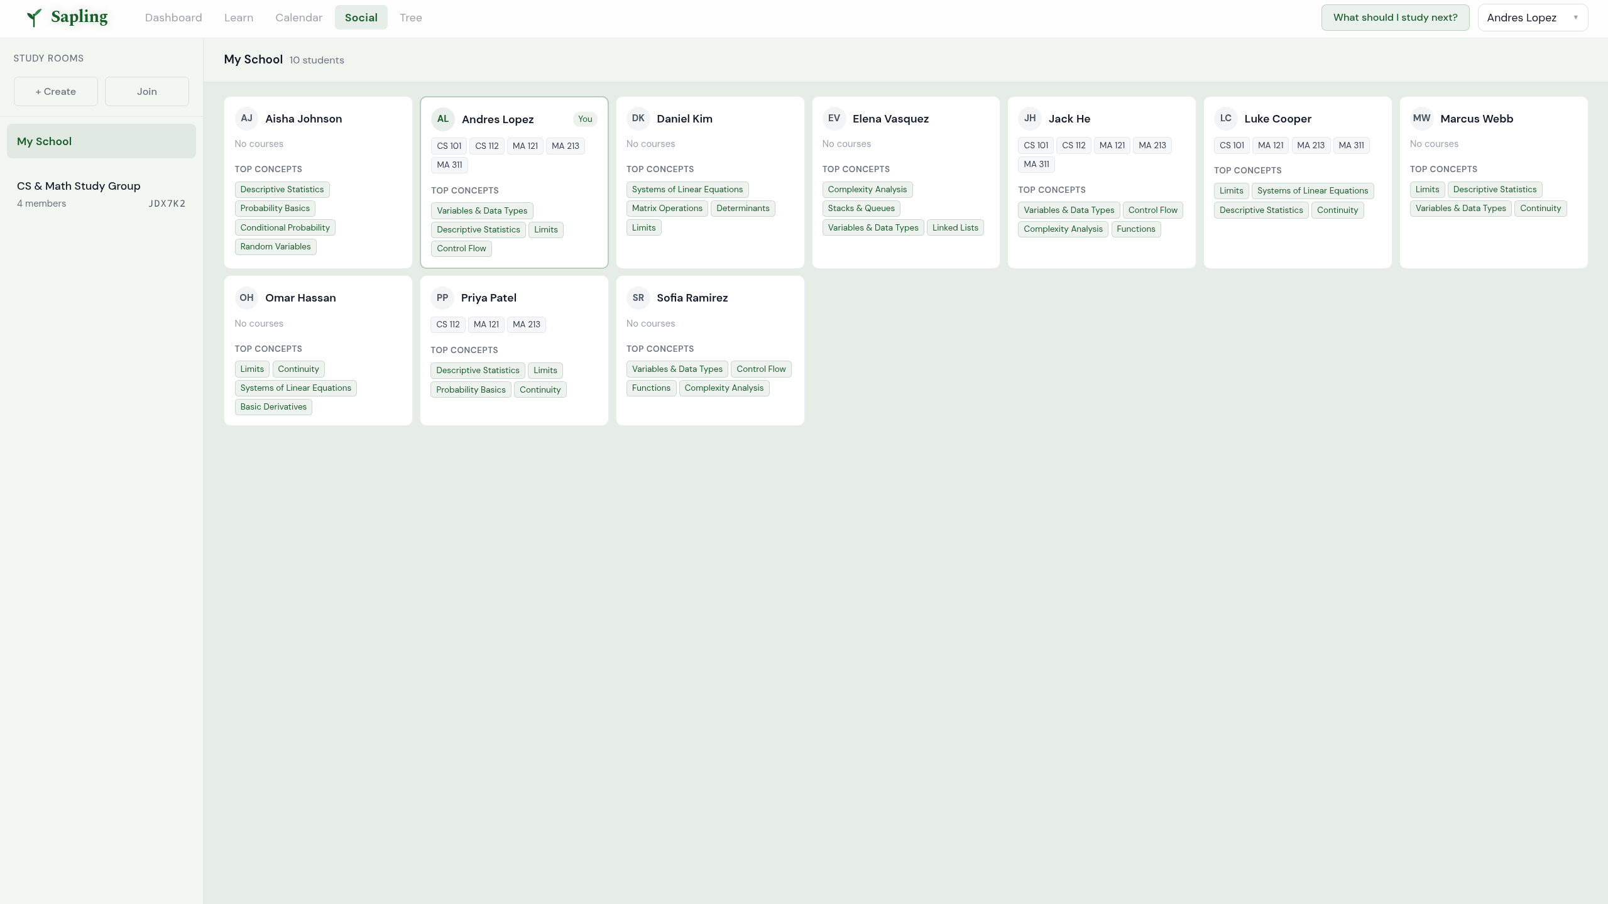Switch to the Dashboard tab
Viewport: 1608px width, 904px height.
[x=173, y=18]
